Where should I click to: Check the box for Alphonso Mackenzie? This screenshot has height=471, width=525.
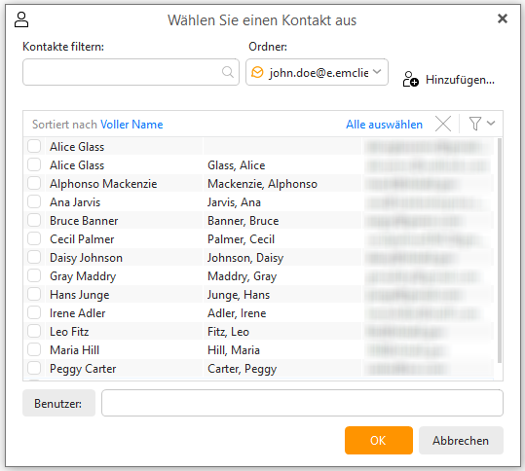pos(34,183)
